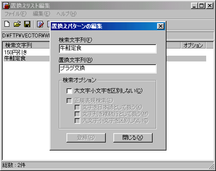
Task: Minimize the 置換えリスト編集 window
Action: 195,6
